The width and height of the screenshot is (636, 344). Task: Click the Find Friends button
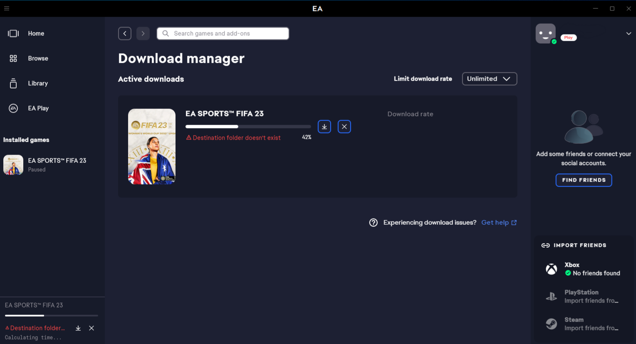tap(584, 180)
